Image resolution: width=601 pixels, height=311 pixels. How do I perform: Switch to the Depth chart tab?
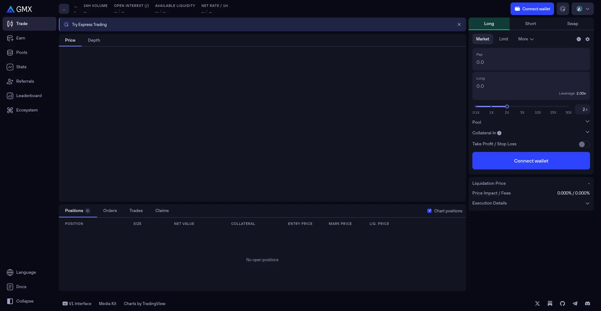(94, 40)
